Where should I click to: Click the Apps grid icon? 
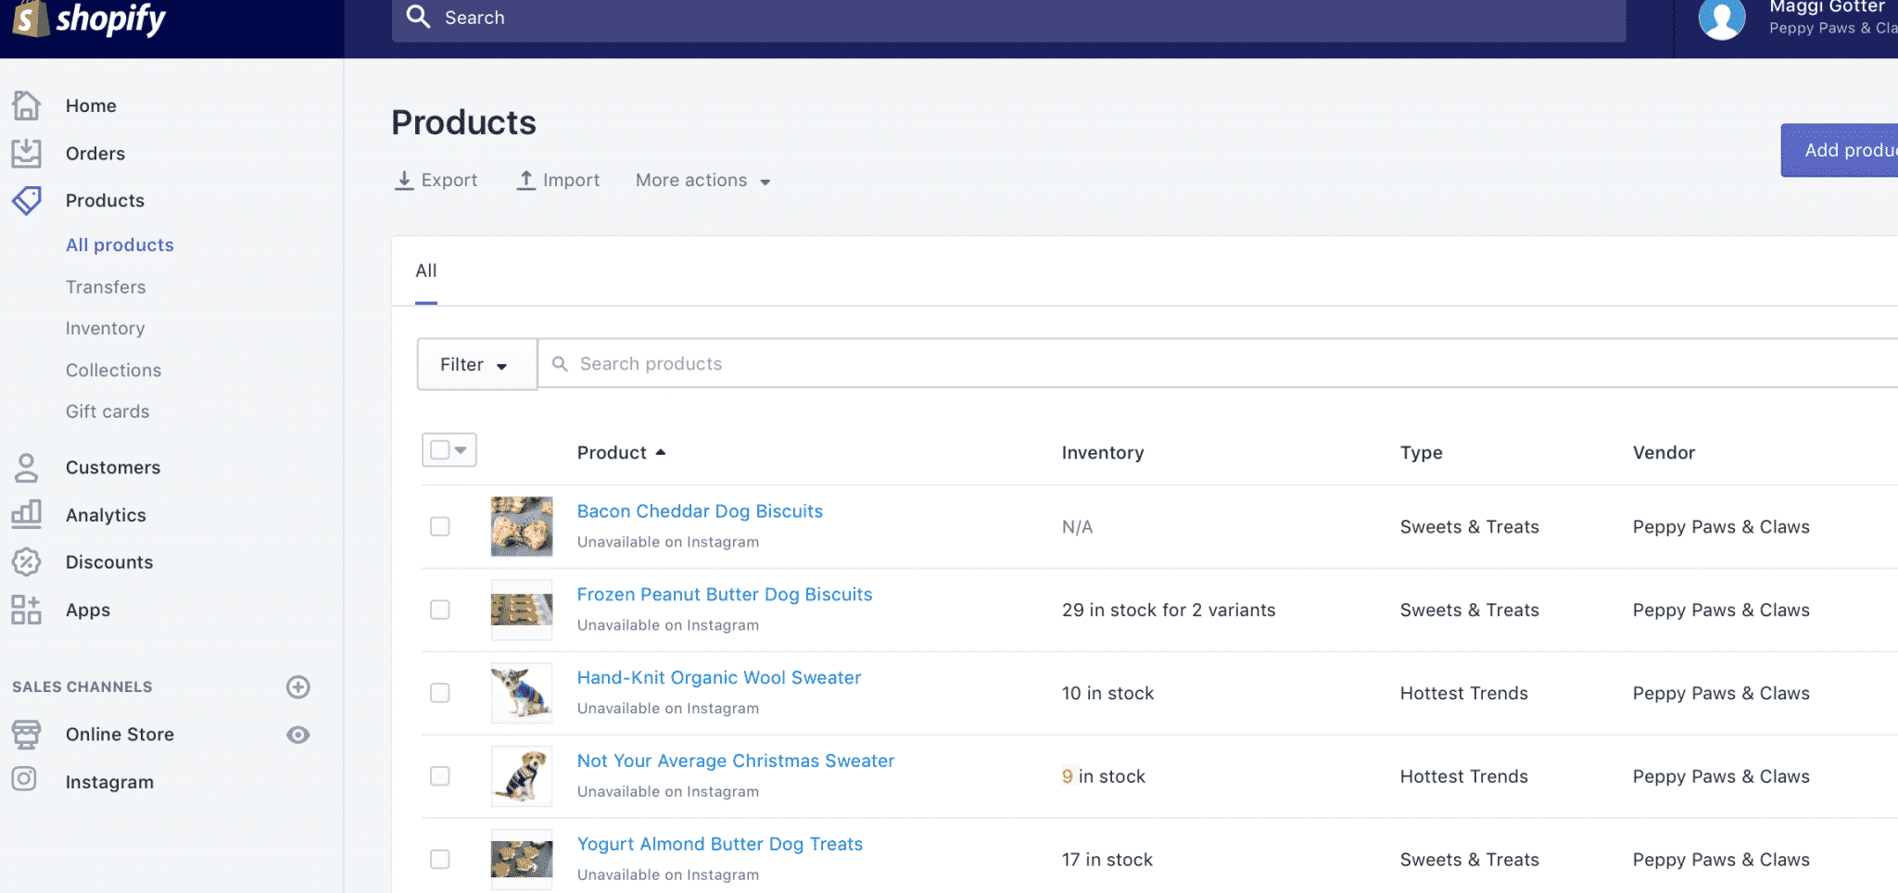click(26, 610)
